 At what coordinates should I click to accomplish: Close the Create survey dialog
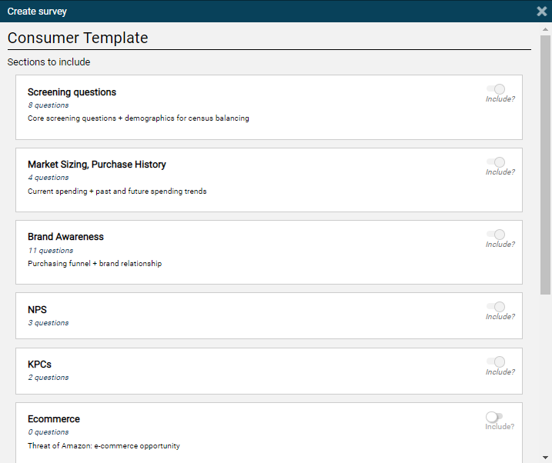[542, 12]
